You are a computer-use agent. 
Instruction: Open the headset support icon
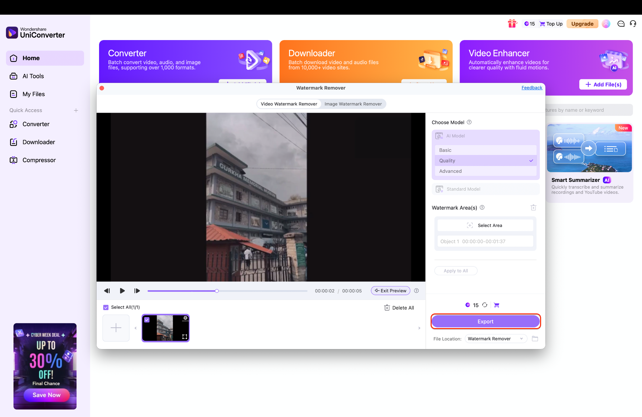(x=633, y=23)
